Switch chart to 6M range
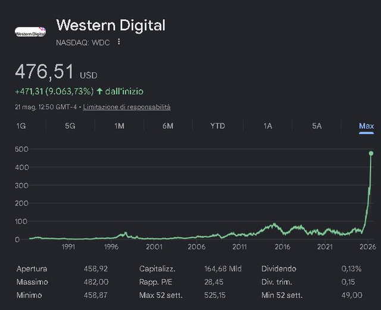 [x=168, y=126]
